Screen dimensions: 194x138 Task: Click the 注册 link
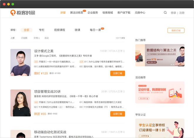tap(182, 13)
